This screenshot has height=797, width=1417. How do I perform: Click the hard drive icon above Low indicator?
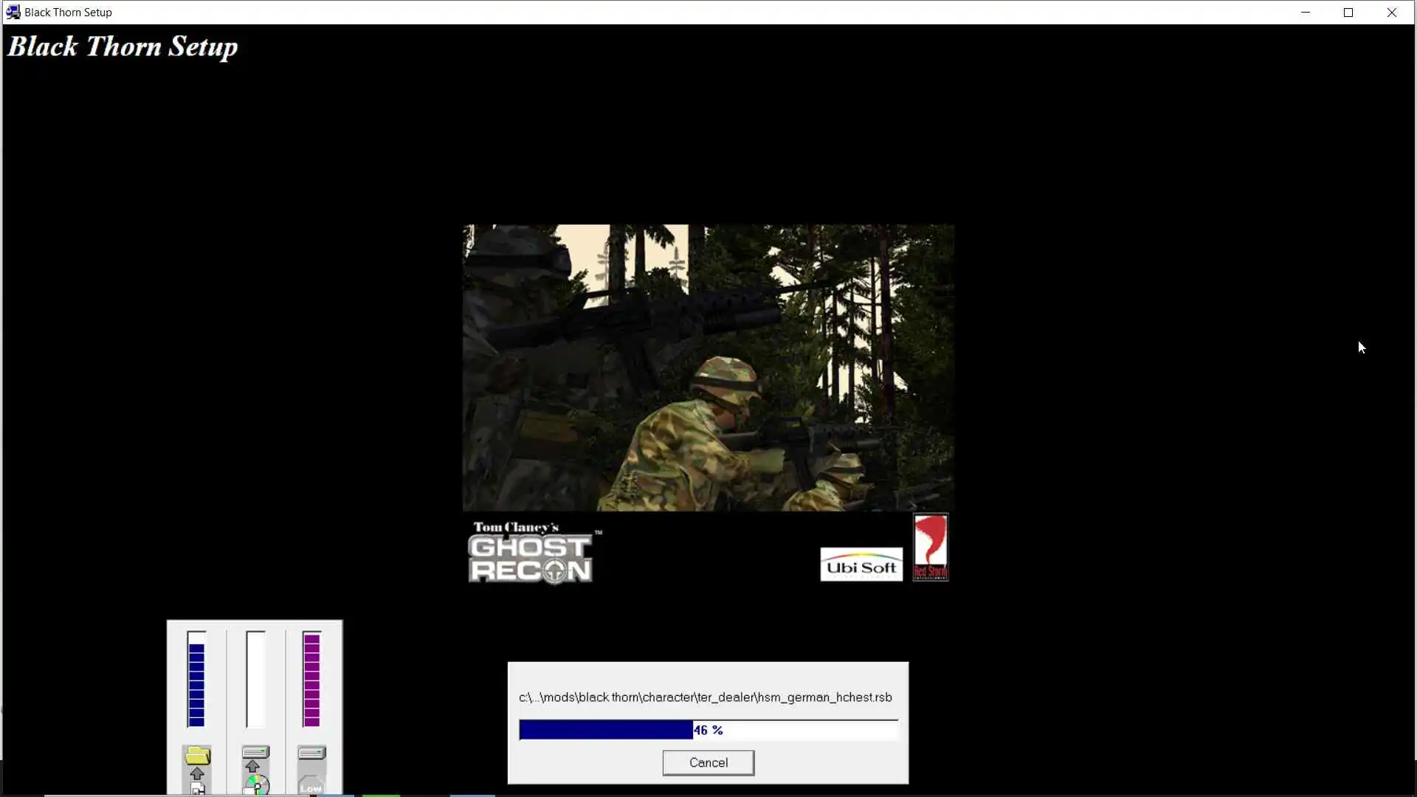tap(311, 753)
